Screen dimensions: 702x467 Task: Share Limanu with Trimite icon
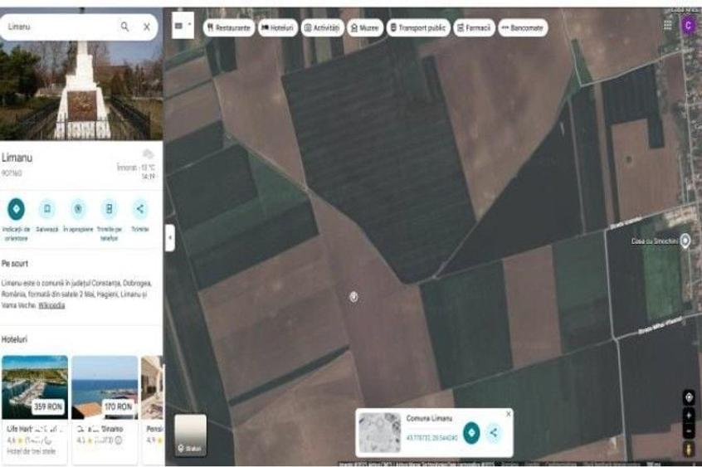139,209
